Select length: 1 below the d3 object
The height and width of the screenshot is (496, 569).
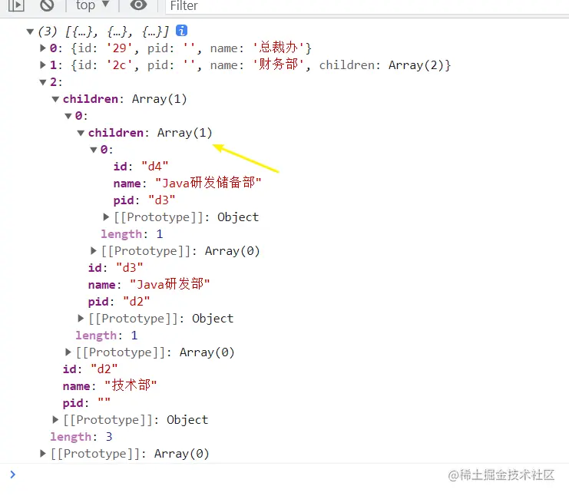click(107, 336)
